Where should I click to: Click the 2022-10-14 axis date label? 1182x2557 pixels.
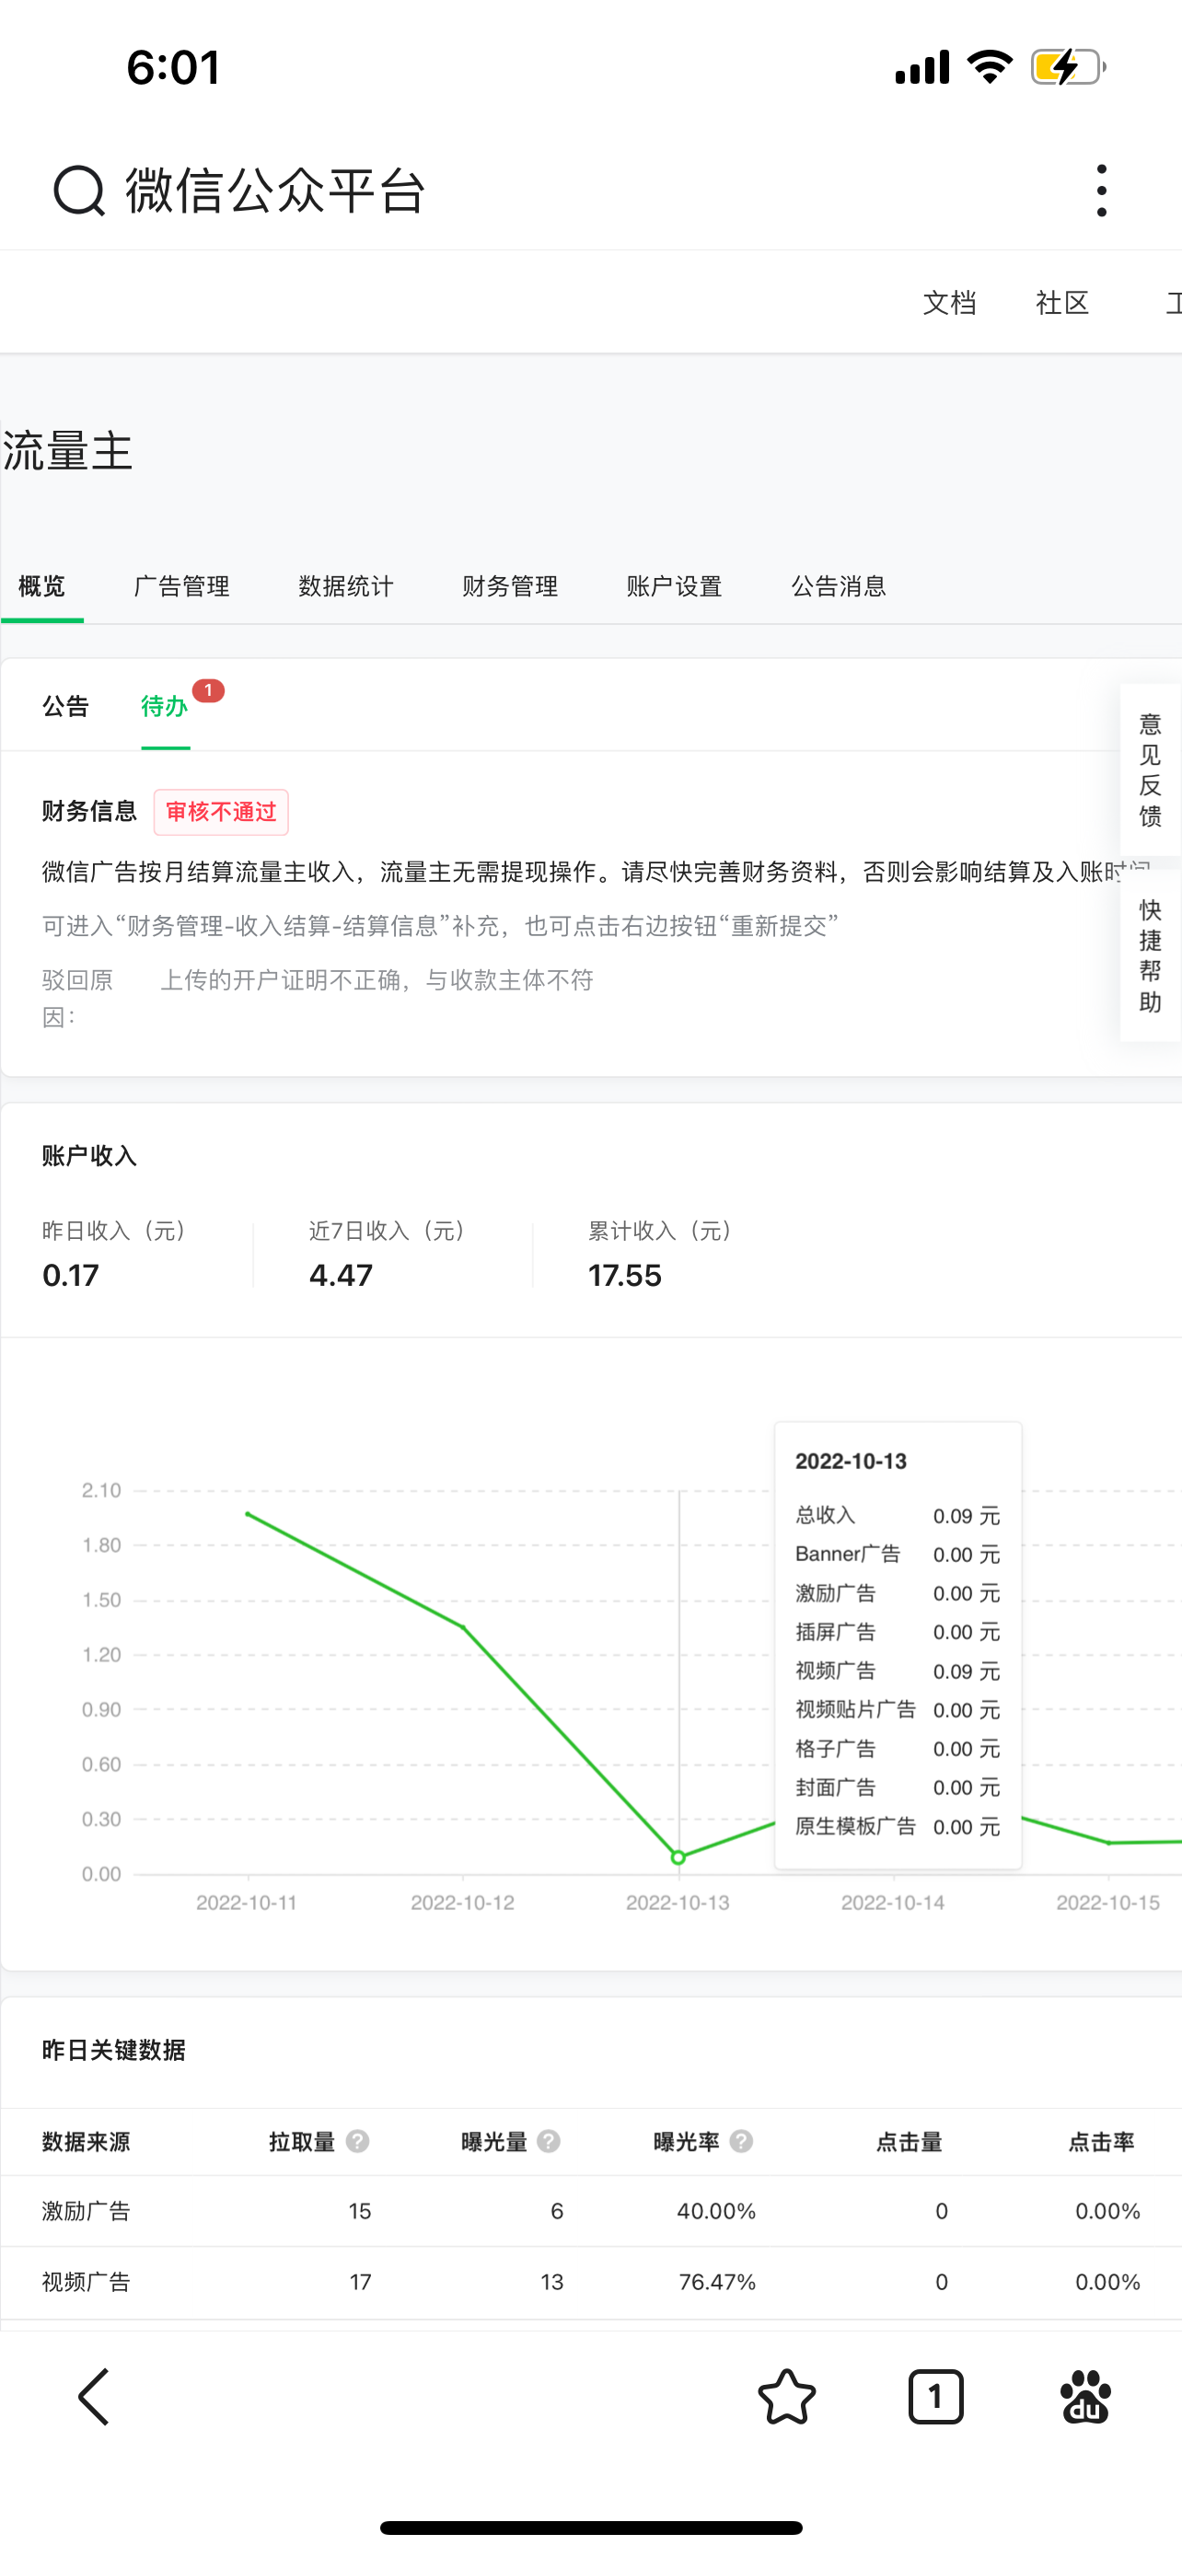click(x=893, y=1903)
